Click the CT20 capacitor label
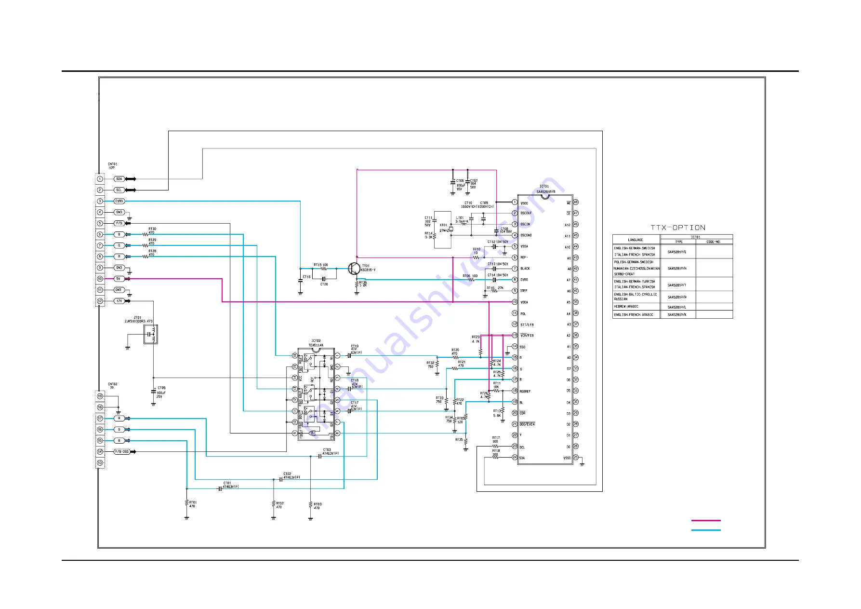 pyautogui.click(x=324, y=284)
